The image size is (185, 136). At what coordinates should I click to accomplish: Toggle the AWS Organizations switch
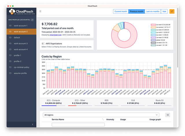pos(43,44)
